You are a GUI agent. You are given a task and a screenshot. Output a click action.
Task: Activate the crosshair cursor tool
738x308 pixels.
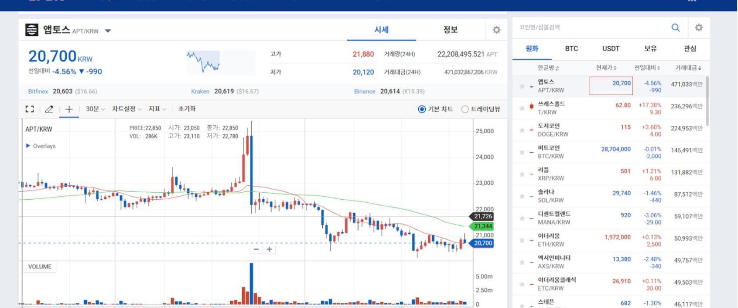click(x=69, y=109)
